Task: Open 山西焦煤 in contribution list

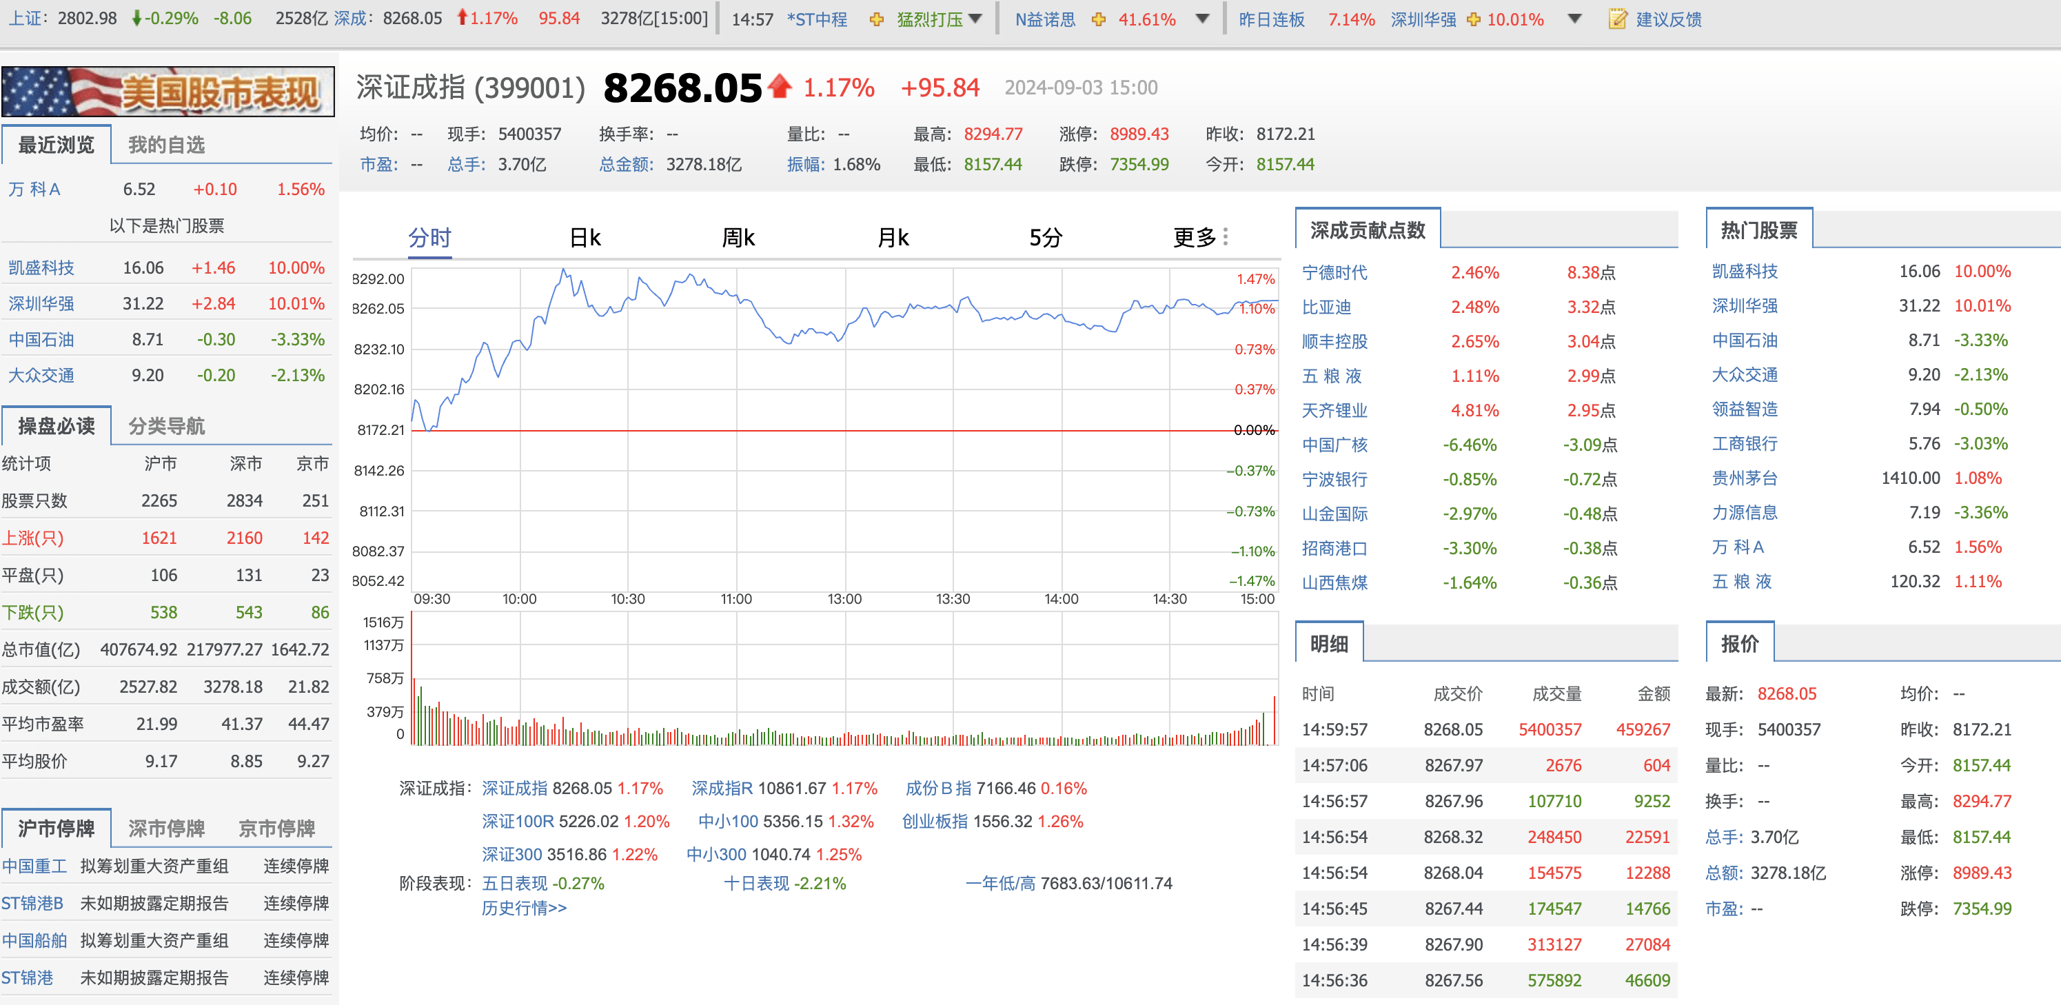Action: (x=1334, y=582)
